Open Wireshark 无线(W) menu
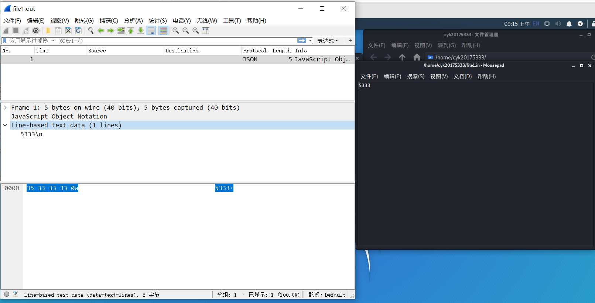 coord(207,21)
